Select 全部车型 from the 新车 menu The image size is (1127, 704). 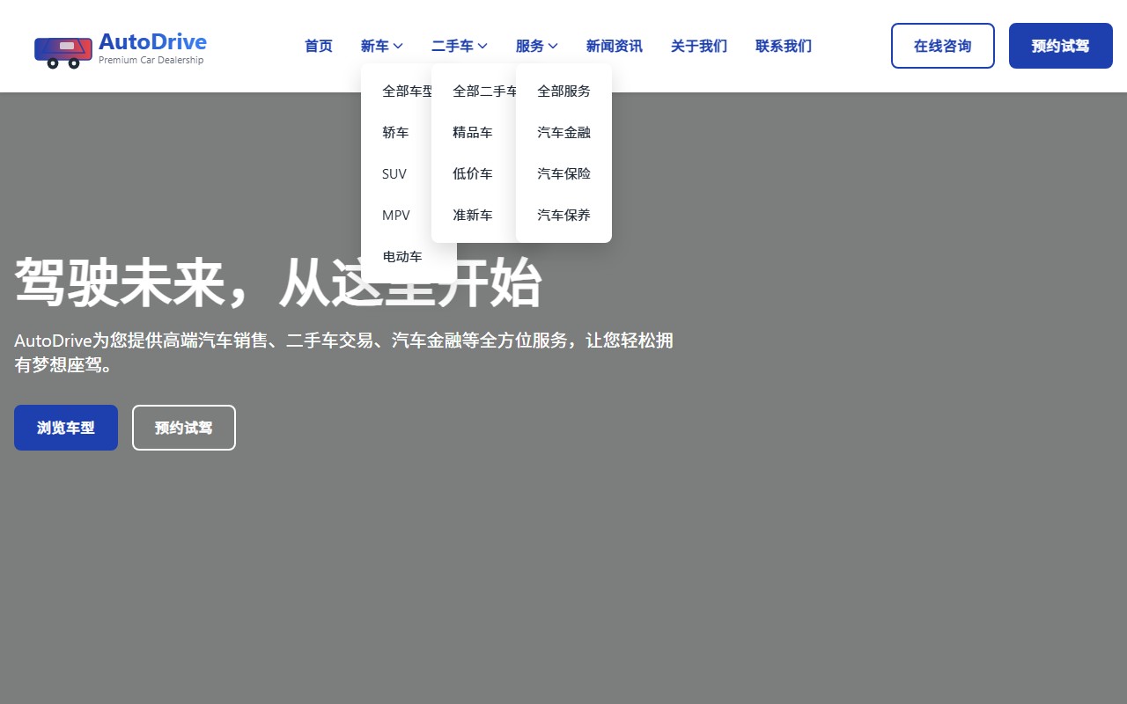[406, 91]
